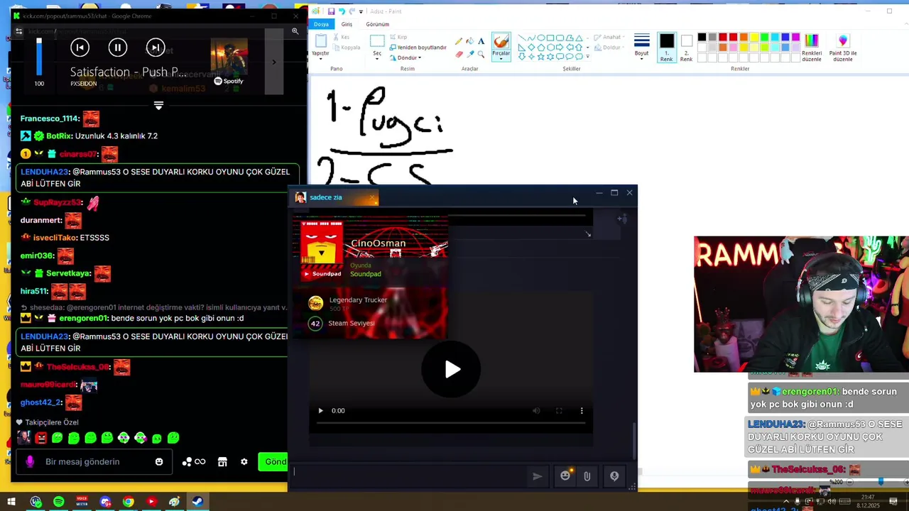Expand the shapes gallery more arrow
The height and width of the screenshot is (511, 909).
click(587, 57)
